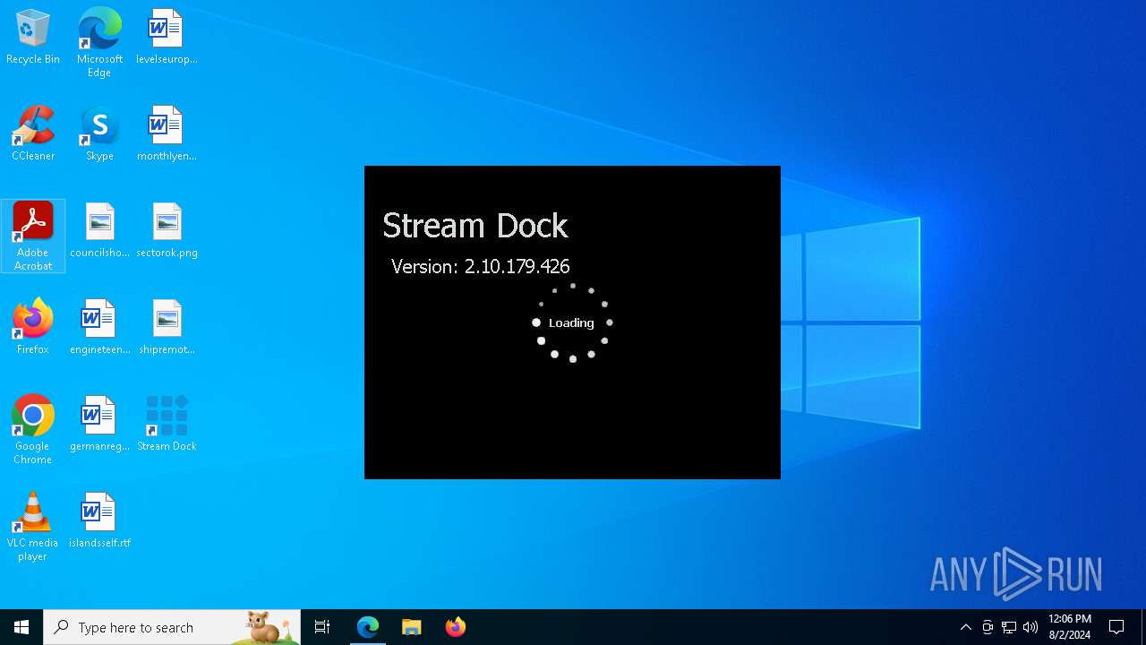Select the shipremot image file icon
The width and height of the screenshot is (1146, 645).
[x=167, y=328]
